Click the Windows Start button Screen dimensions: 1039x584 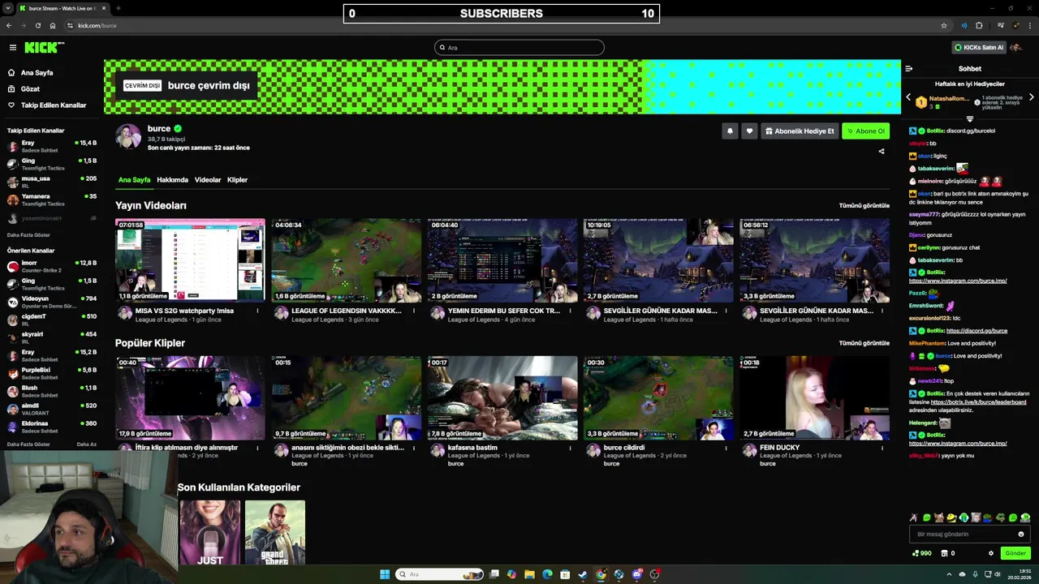(x=385, y=574)
